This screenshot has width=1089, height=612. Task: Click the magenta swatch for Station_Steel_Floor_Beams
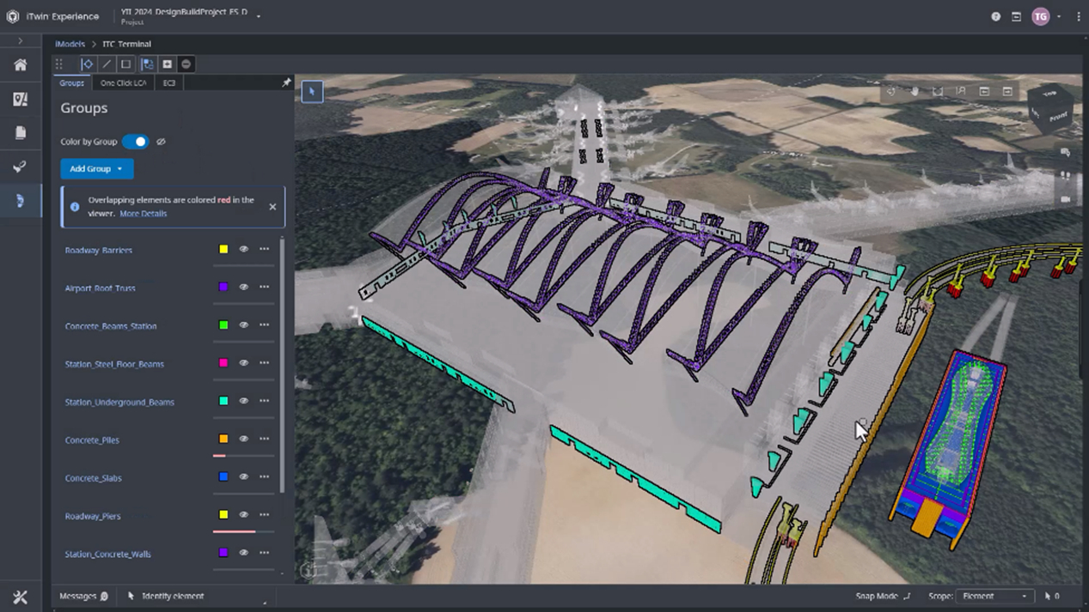(x=223, y=363)
